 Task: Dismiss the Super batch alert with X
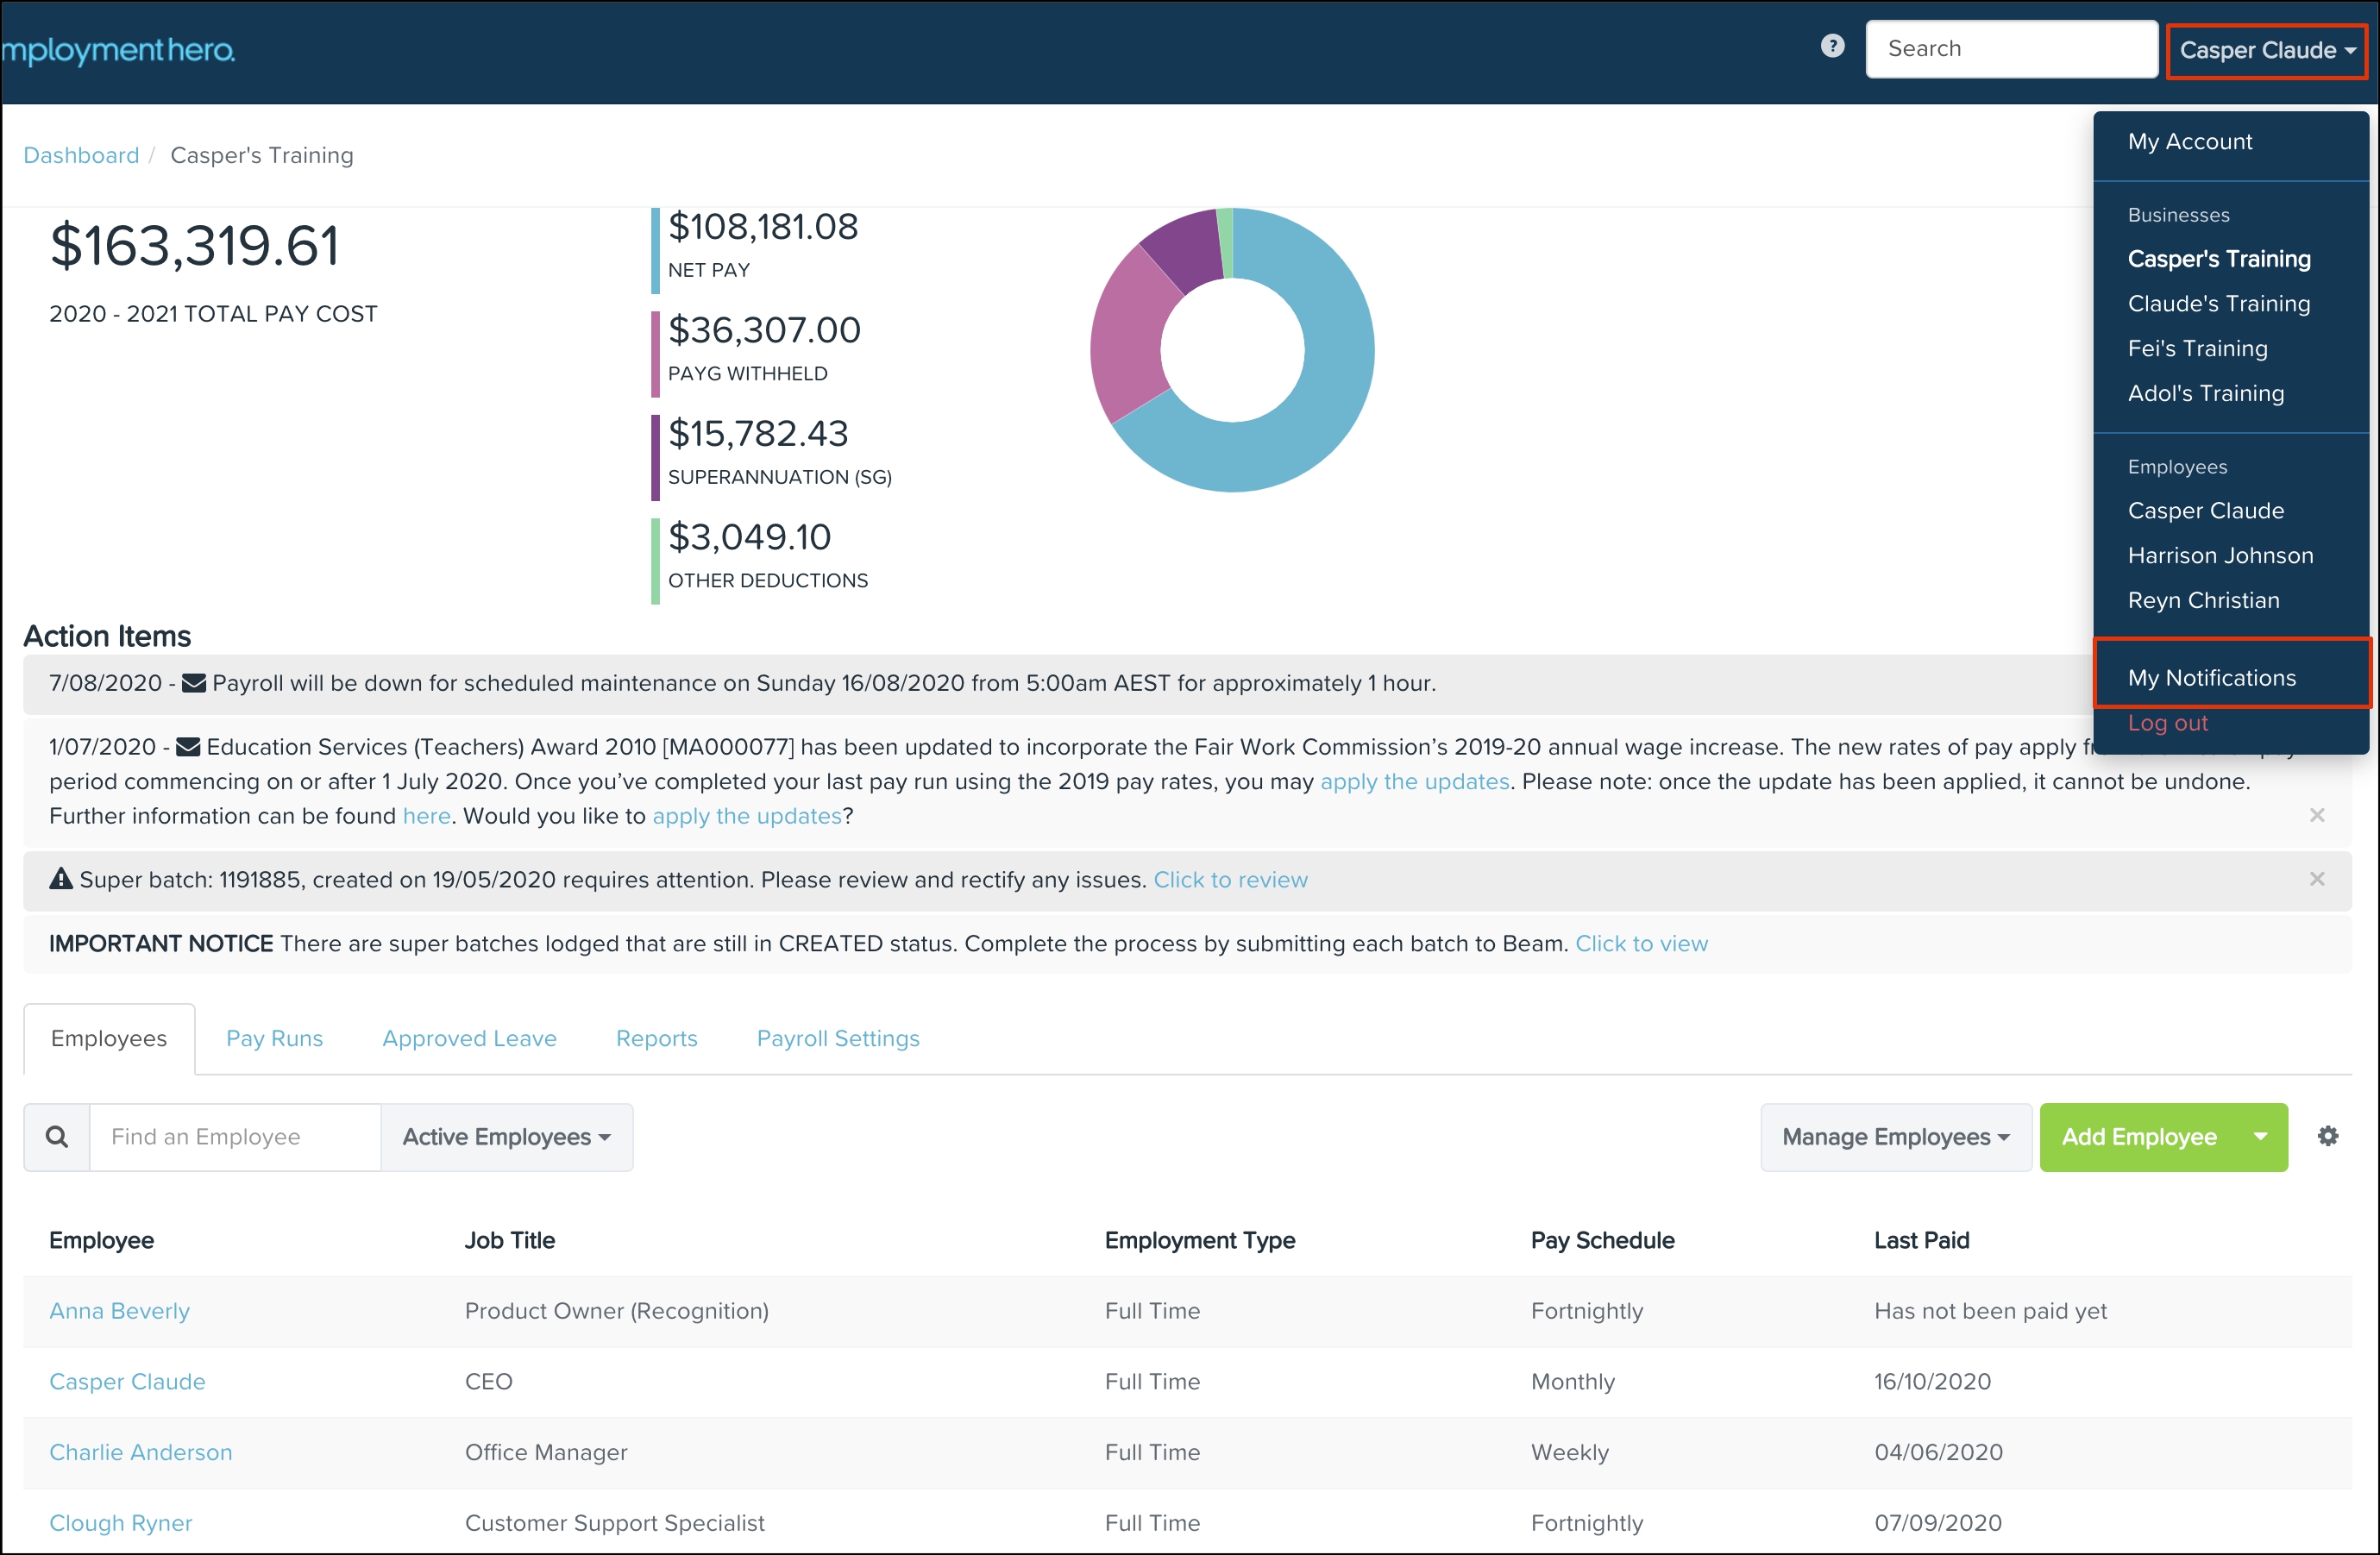[2316, 879]
